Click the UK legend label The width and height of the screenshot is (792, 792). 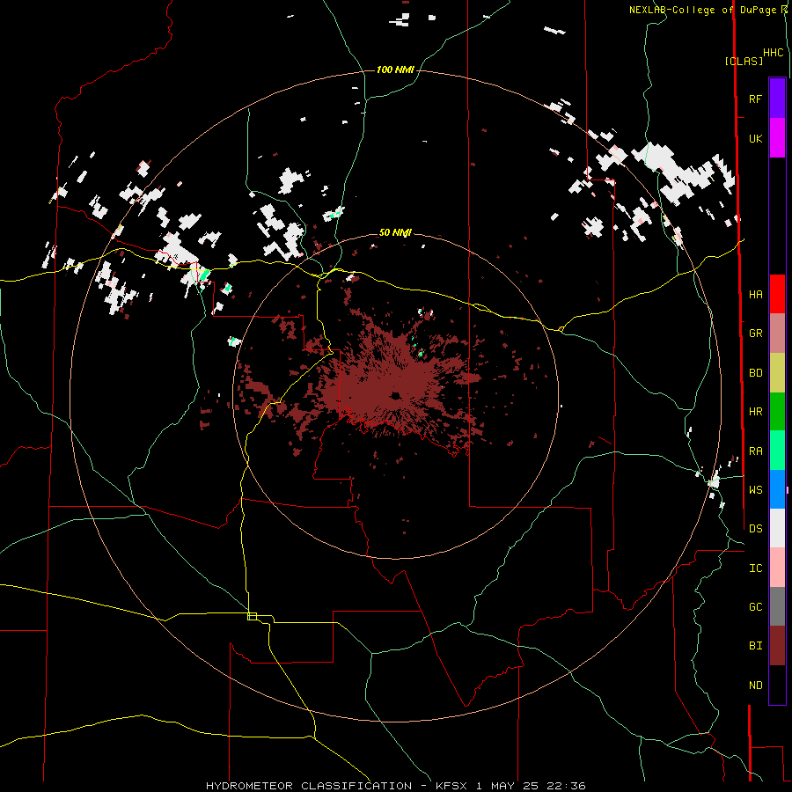pos(756,138)
